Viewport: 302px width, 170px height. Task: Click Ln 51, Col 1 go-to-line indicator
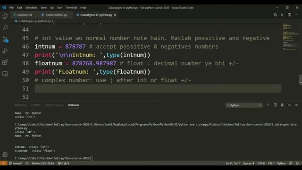pos(233,163)
